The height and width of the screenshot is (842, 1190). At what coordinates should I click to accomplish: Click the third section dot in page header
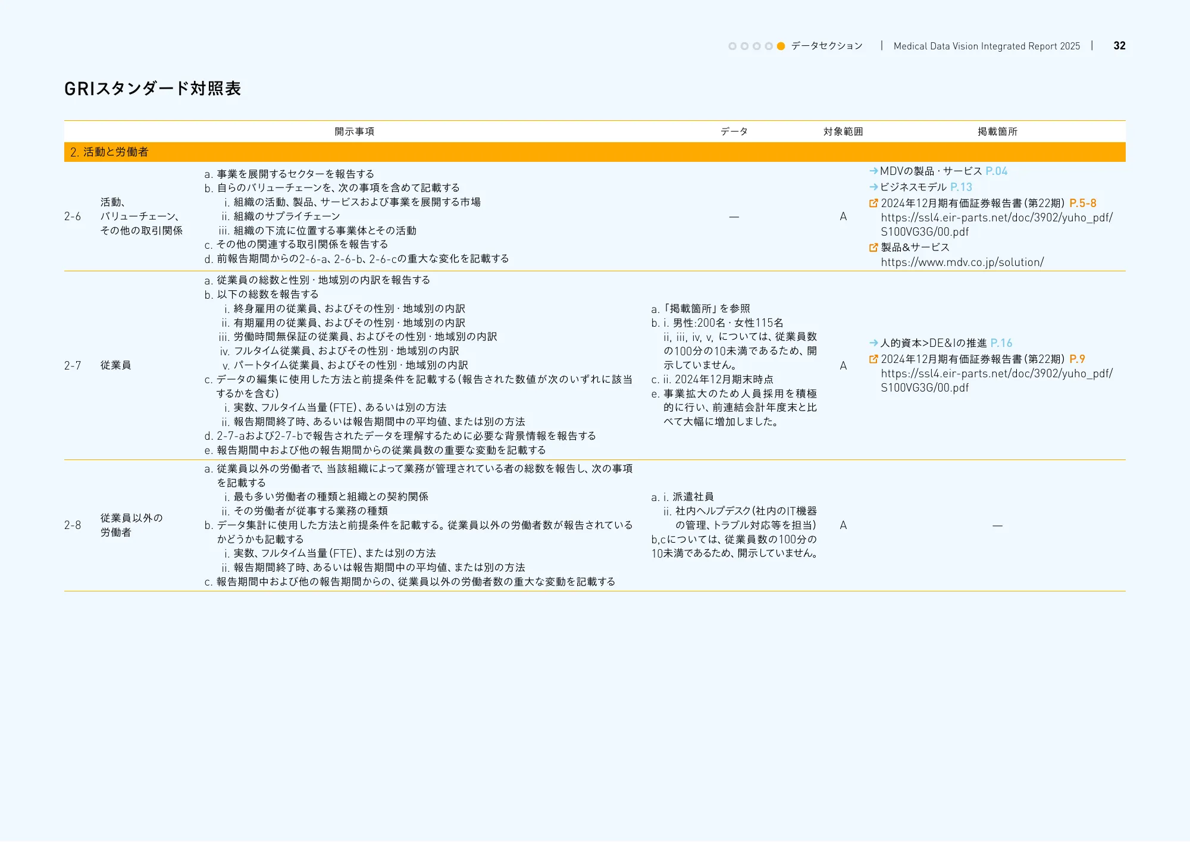coord(756,46)
